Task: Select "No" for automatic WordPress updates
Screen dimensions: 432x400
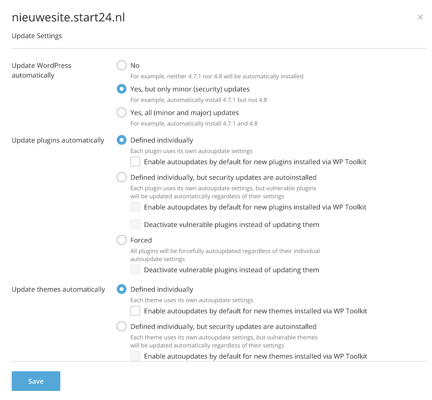Action: [121, 65]
